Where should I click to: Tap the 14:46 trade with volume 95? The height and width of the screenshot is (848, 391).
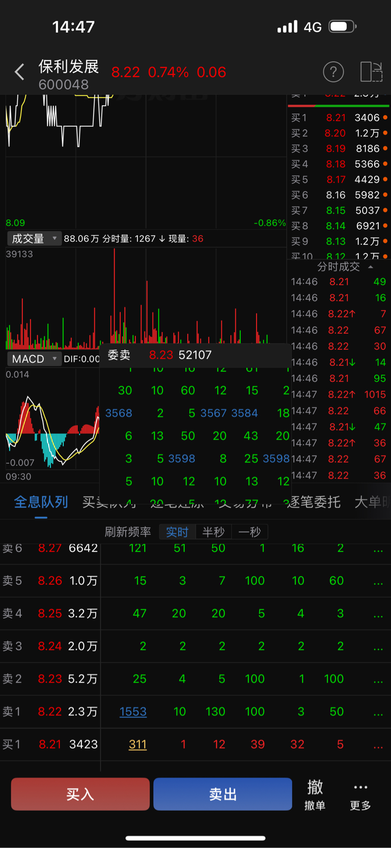pyautogui.click(x=339, y=378)
